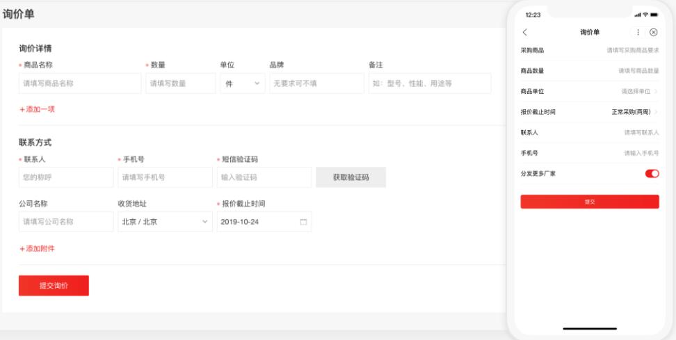Image resolution: width=676 pixels, height=340 pixels.
Task: Click the 获取验证码 button
Action: point(351,177)
